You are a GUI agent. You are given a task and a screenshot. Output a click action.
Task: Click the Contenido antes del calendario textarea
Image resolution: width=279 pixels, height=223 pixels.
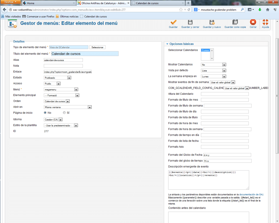click(208, 217)
